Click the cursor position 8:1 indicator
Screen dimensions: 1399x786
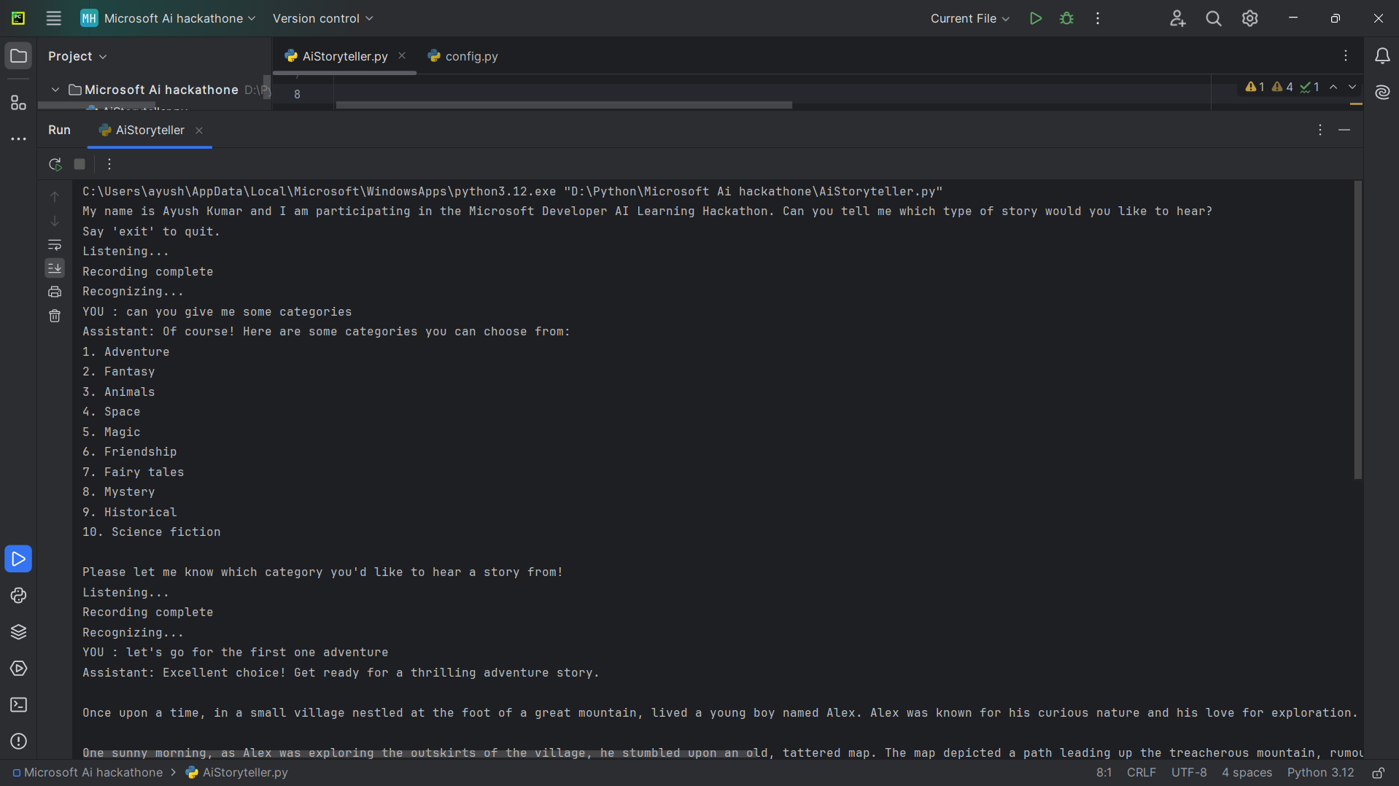1104,773
